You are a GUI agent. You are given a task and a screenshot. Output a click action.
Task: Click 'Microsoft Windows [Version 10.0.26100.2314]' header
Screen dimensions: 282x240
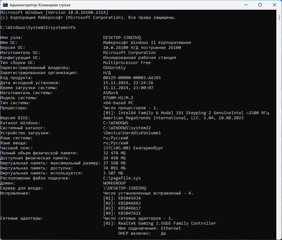[54, 13]
